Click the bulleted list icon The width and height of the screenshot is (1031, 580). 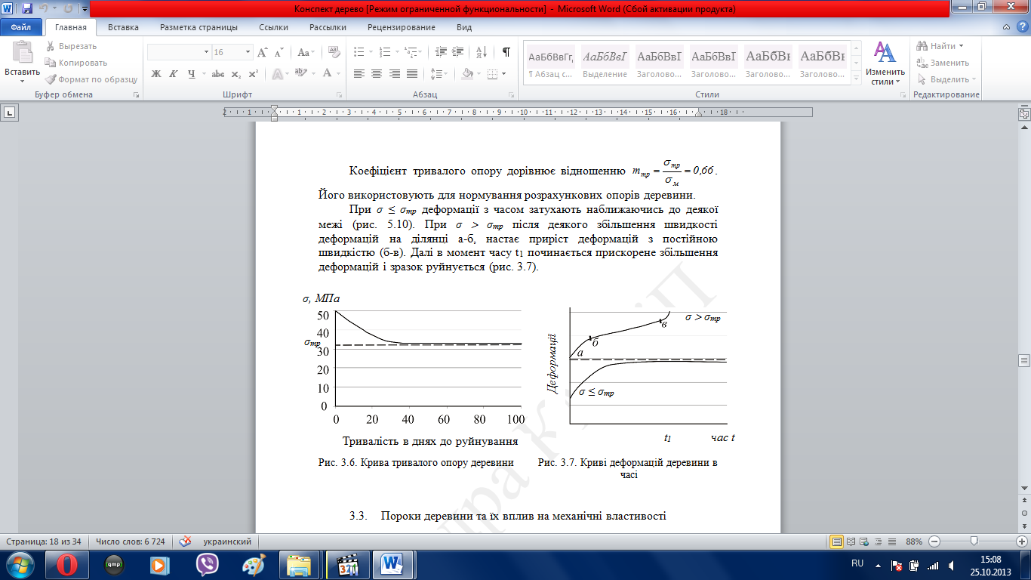coord(359,52)
